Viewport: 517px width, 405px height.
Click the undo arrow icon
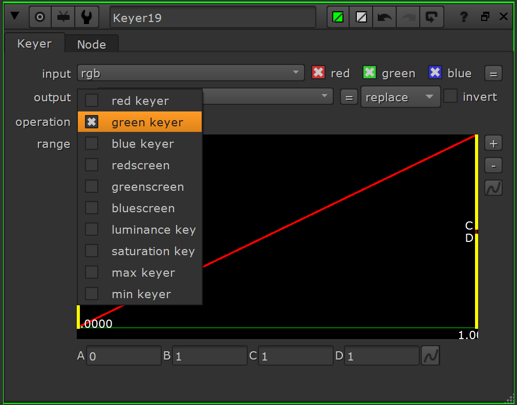pyautogui.click(x=384, y=17)
